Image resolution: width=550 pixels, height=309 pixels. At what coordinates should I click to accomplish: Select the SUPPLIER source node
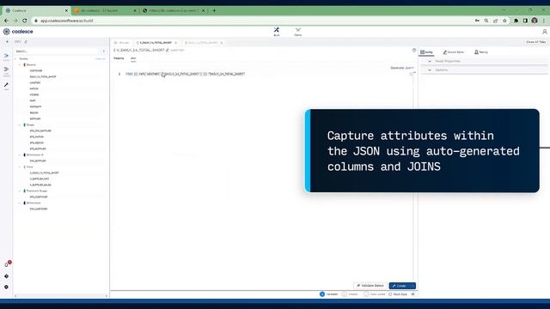pyautogui.click(x=35, y=118)
